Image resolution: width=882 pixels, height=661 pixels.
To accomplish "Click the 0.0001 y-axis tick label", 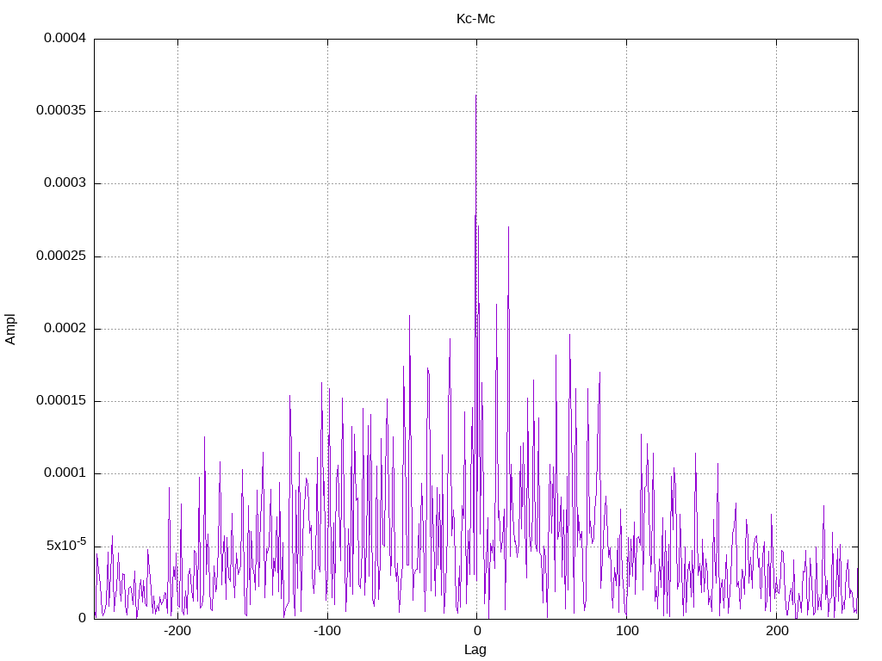I will pos(65,473).
